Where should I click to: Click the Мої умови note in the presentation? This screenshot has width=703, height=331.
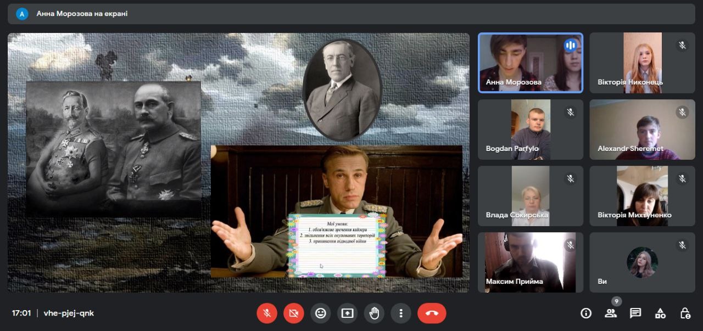coord(337,245)
